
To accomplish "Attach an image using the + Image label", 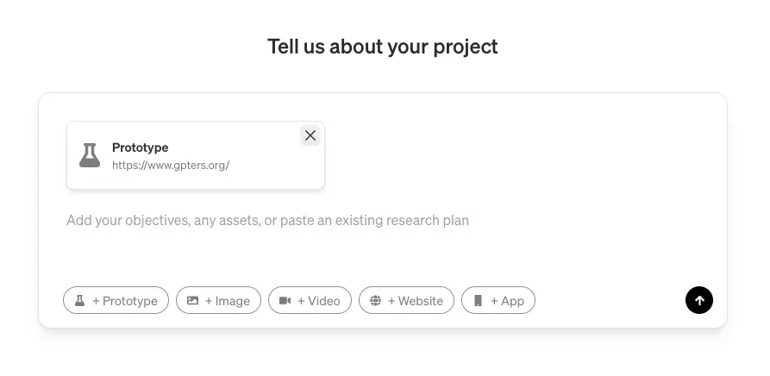I will pyautogui.click(x=228, y=301).
